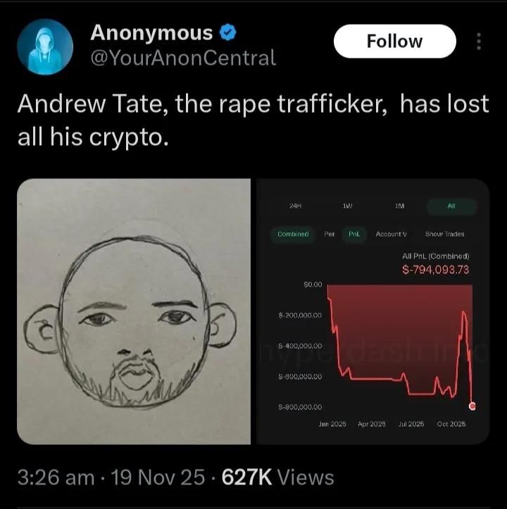Viewport: 507px width, 509px height.
Task: Select the All time range tab
Action: coord(451,206)
